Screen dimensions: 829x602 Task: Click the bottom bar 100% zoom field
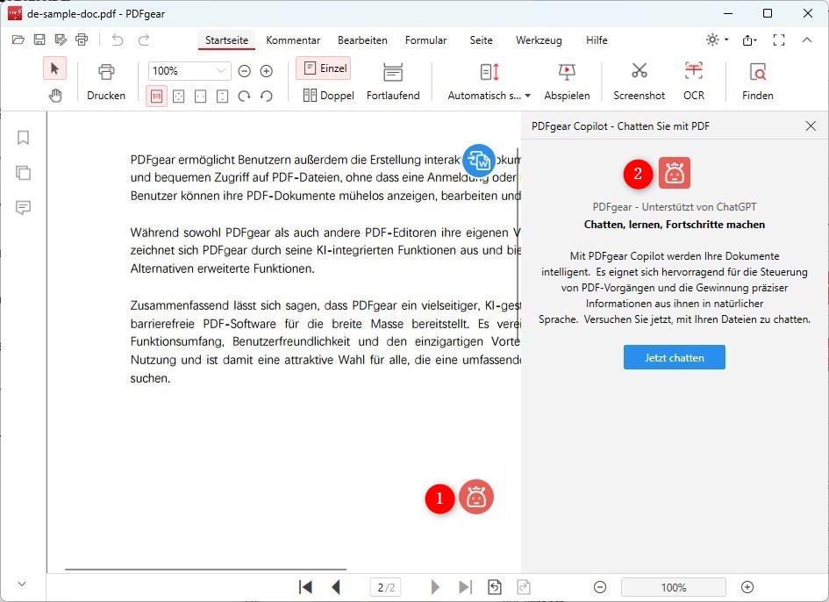pyautogui.click(x=674, y=587)
